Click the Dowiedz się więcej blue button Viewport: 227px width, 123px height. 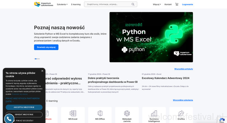point(46,47)
